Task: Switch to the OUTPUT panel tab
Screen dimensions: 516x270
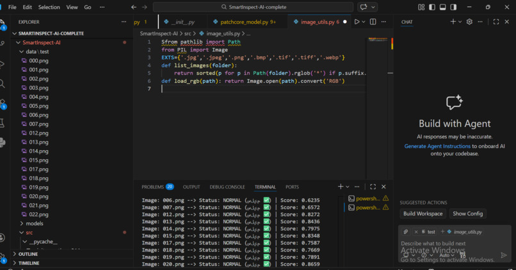Action: tap(191, 187)
